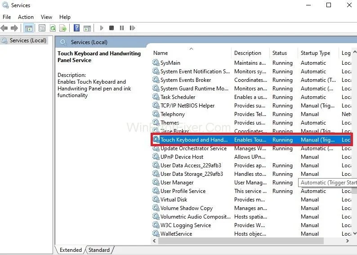The height and width of the screenshot is (255, 357).
Task: Click 'Maintains a...' description of SysMain
Action: 250,63
